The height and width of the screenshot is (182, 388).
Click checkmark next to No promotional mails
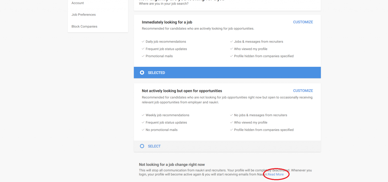click(x=143, y=130)
